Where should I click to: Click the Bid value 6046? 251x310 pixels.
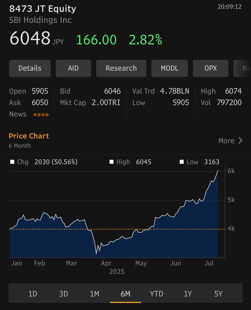112,91
